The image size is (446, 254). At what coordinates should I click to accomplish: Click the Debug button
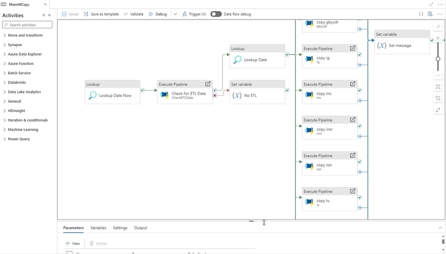(x=158, y=14)
